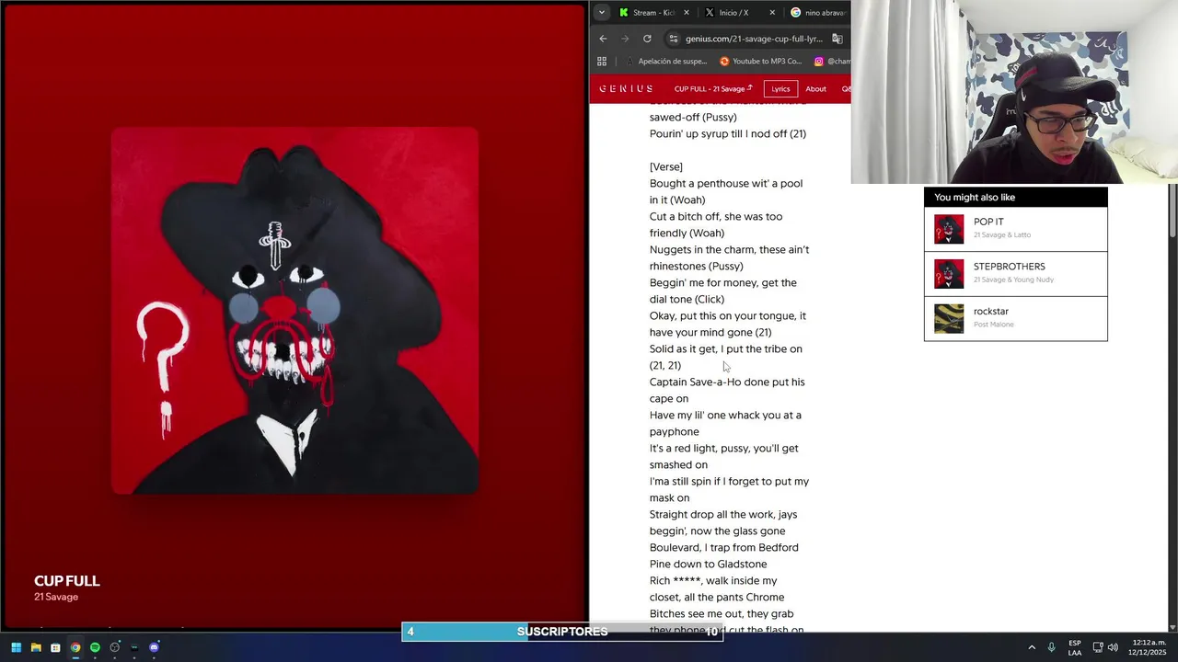Open the Apelación de suspe... bookmark

click(665, 62)
